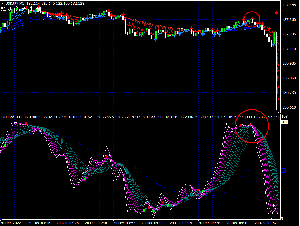Click the long white falling candle at right edge
The image size is (300, 226).
(x=276, y=71)
